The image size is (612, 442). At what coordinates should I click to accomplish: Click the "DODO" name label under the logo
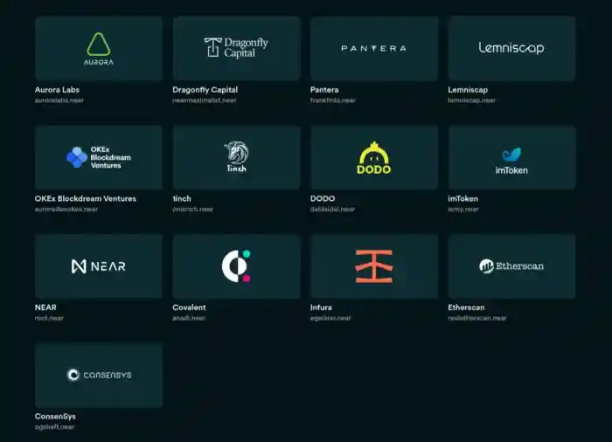323,198
